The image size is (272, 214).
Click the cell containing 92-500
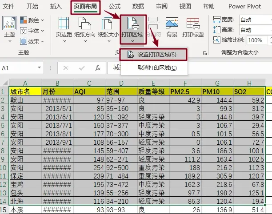(x=121, y=167)
